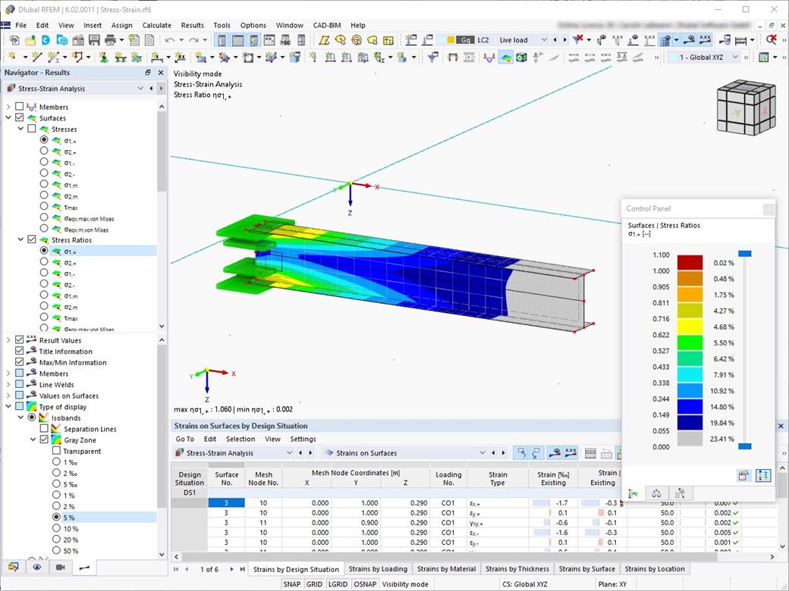Click the colored legend tab icon in Control Panel
This screenshot has height=591, width=789.
click(x=633, y=492)
